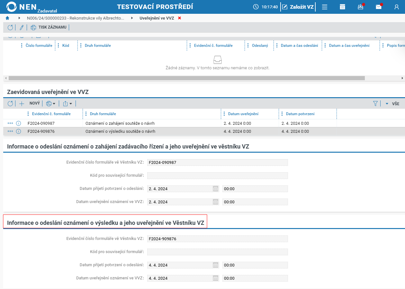
Task: Refresh the Zaevidovaná uveřejnění list
Action: pos(10,104)
